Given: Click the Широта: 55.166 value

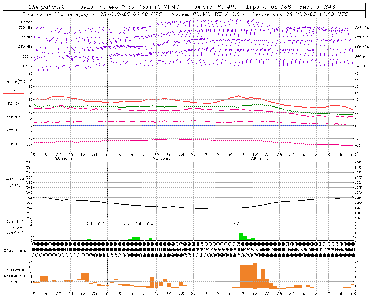Looking at the screenshot, I should click(x=268, y=7).
